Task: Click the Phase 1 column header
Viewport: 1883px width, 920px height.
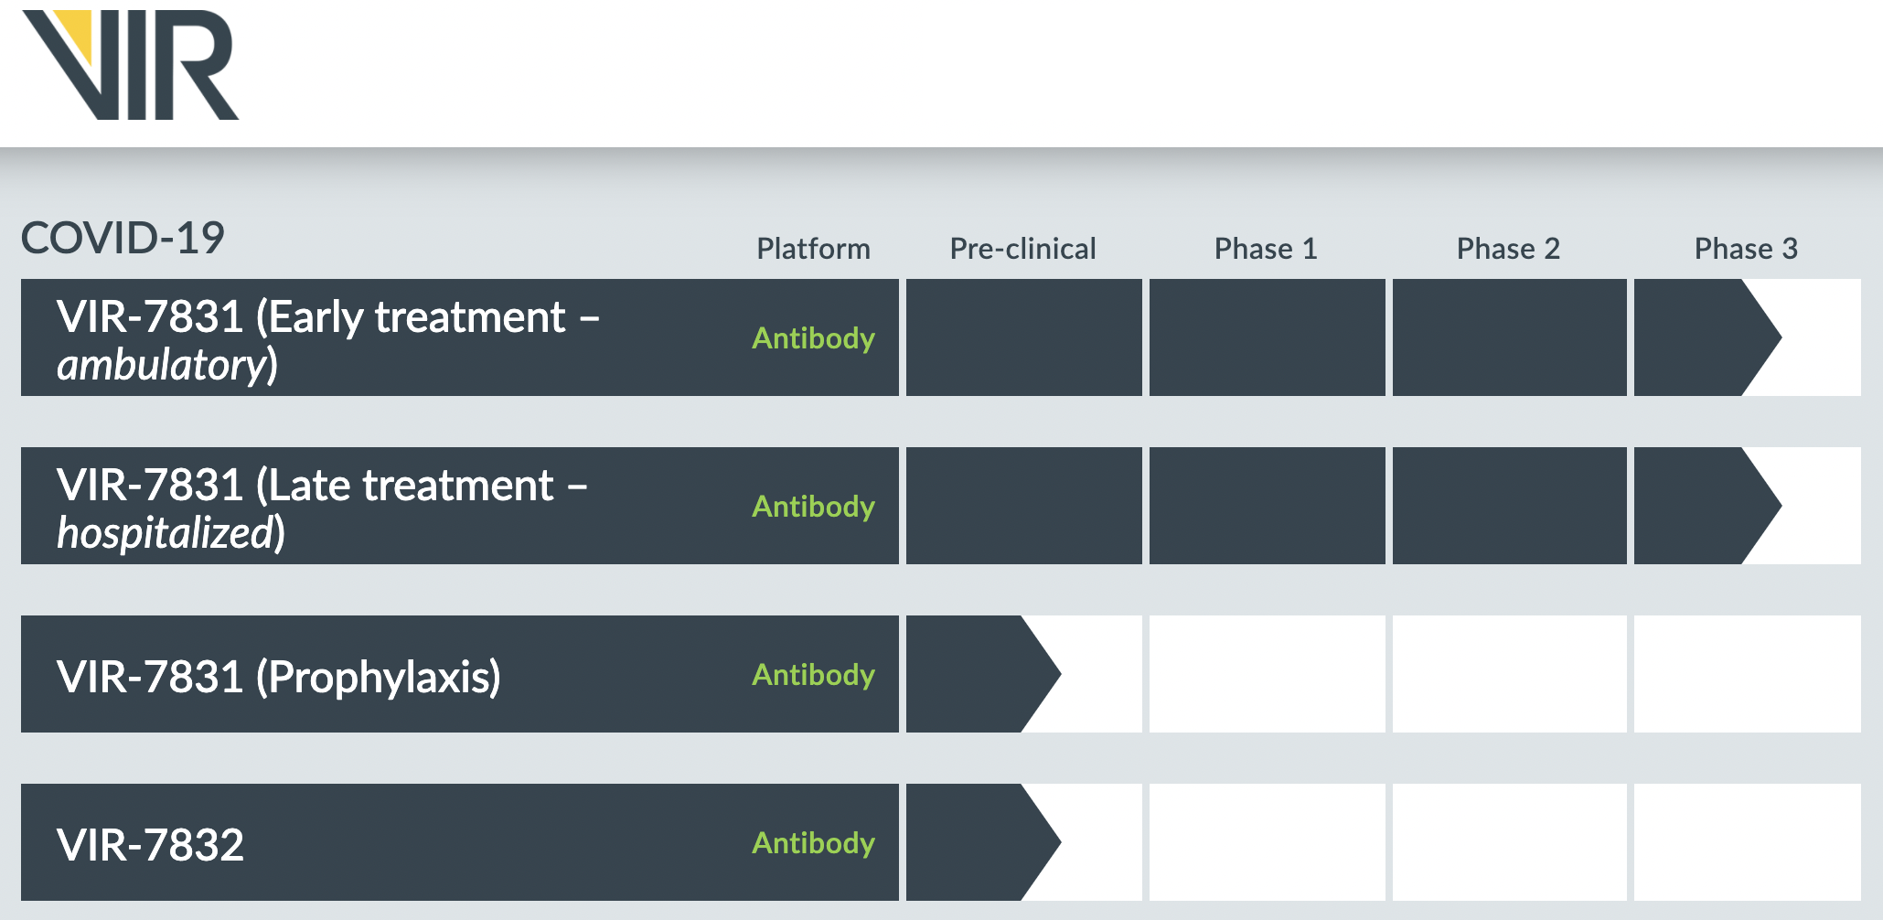Action: pyautogui.click(x=1266, y=249)
